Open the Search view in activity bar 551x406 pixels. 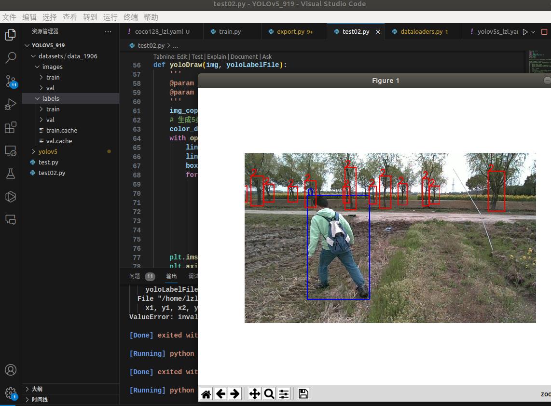click(x=11, y=58)
